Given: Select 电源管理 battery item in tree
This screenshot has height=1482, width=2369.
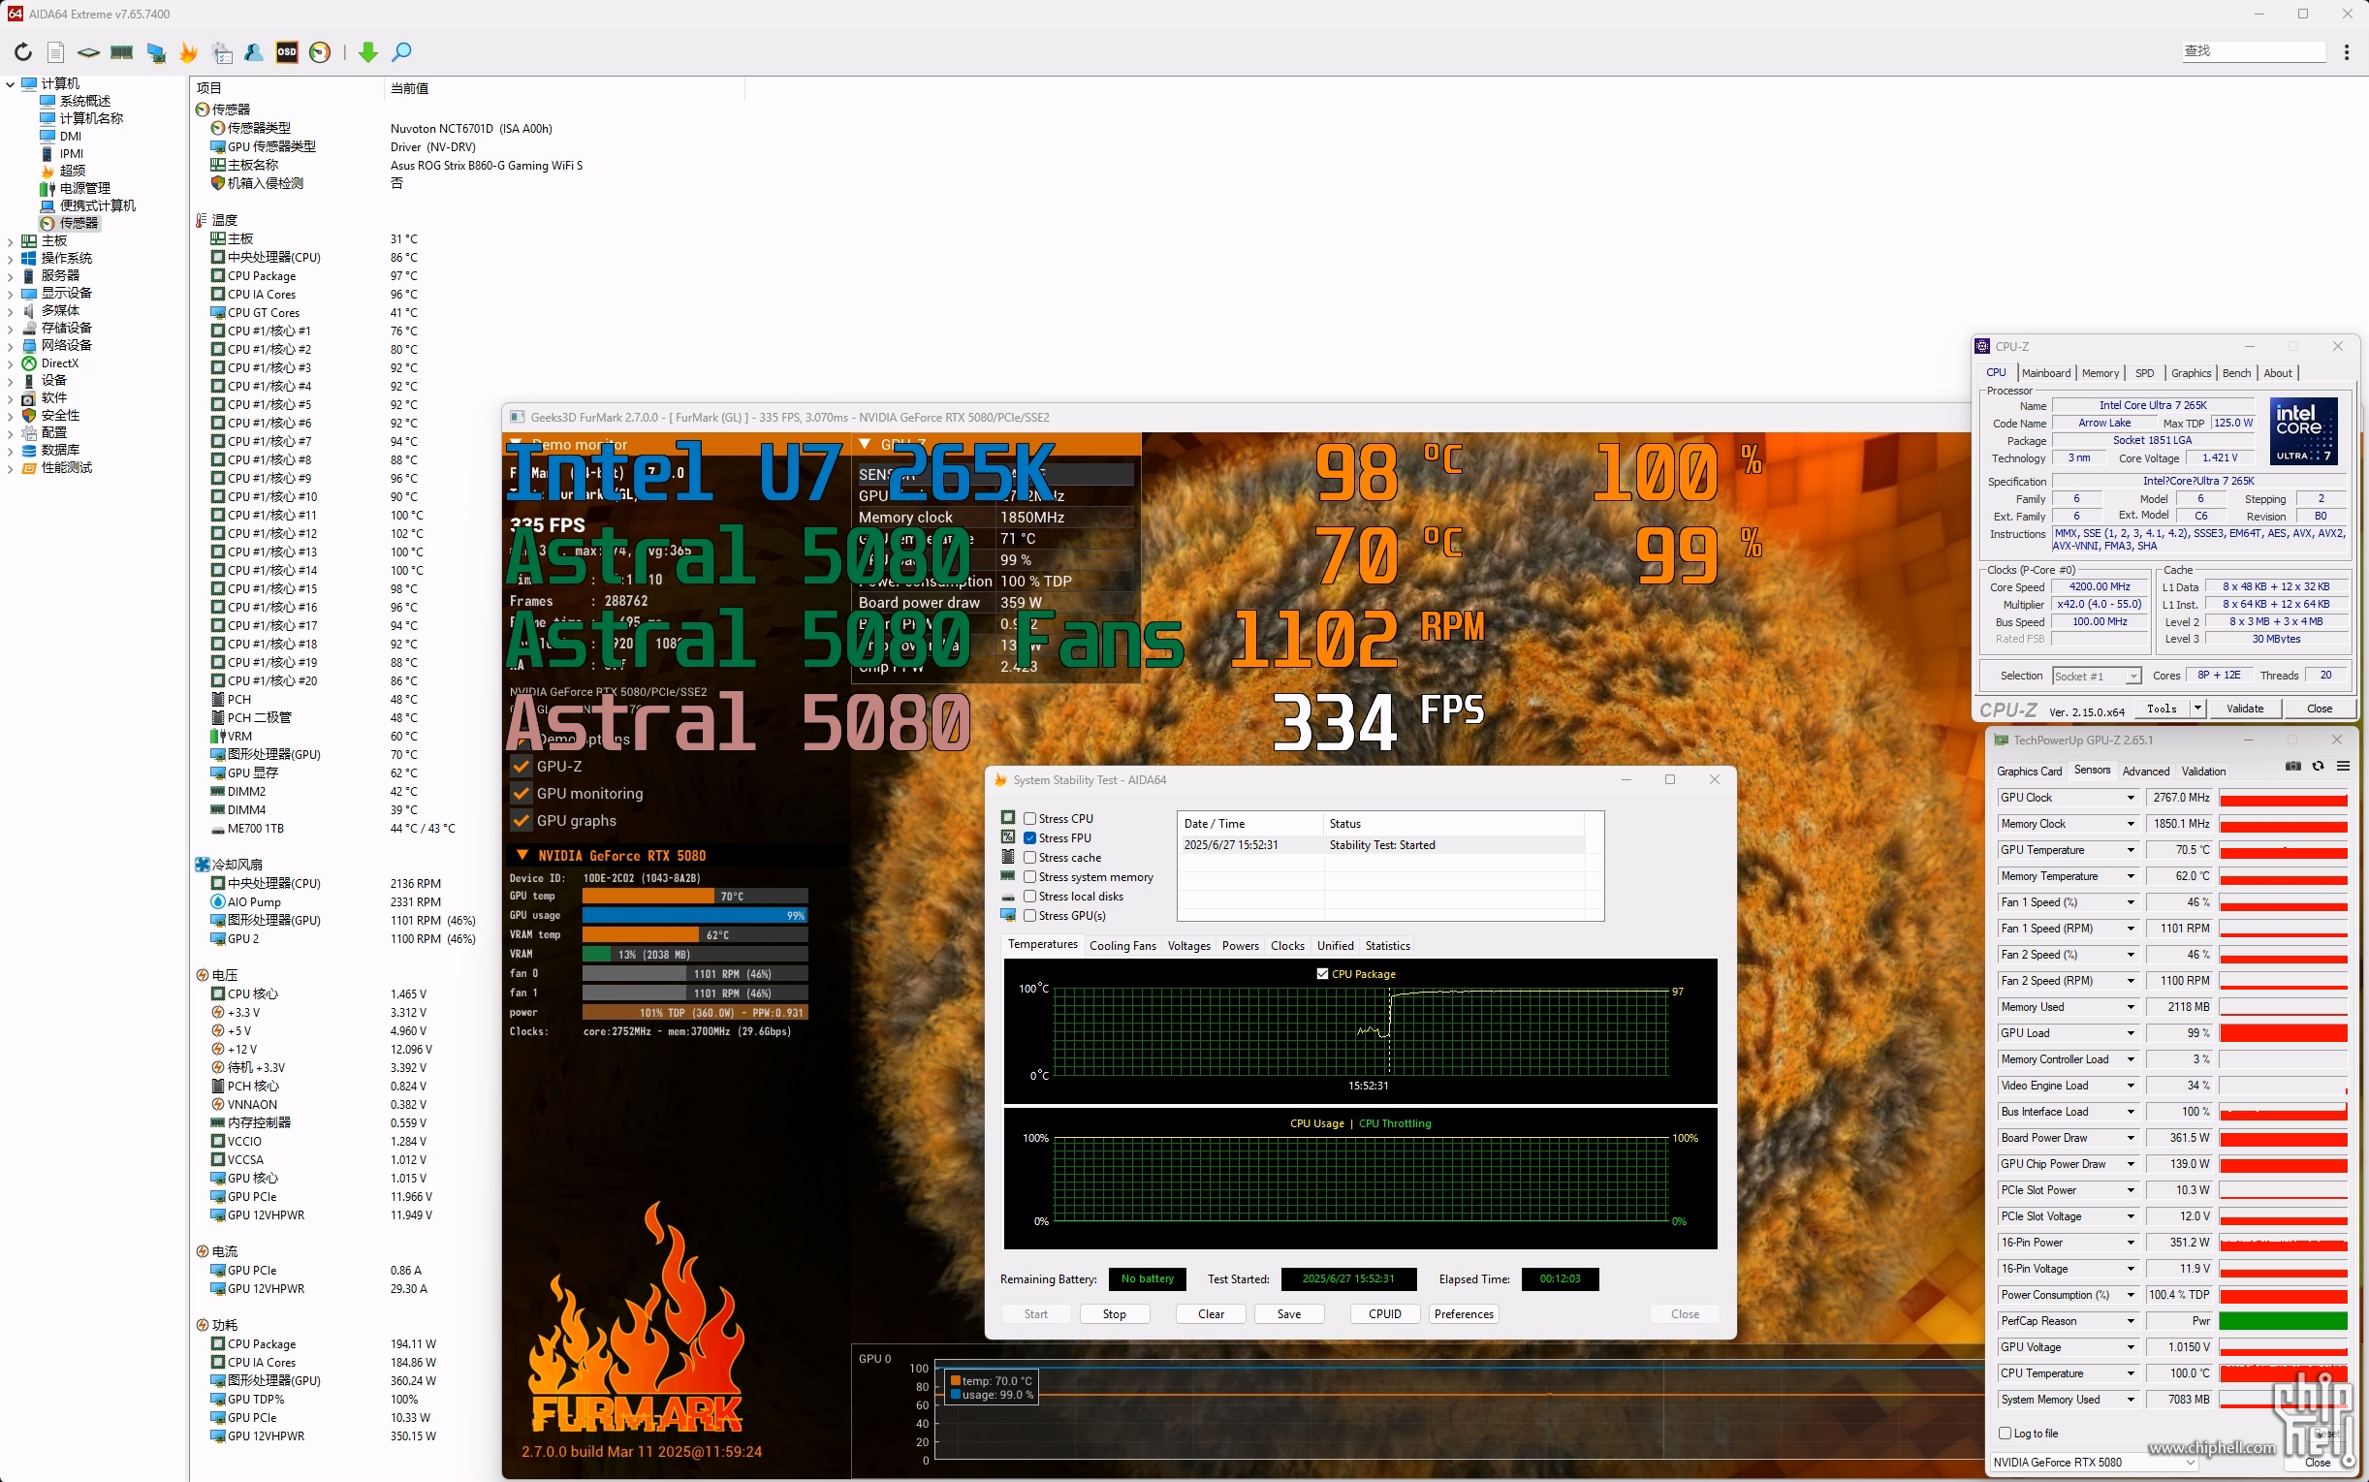Looking at the screenshot, I should [x=76, y=188].
